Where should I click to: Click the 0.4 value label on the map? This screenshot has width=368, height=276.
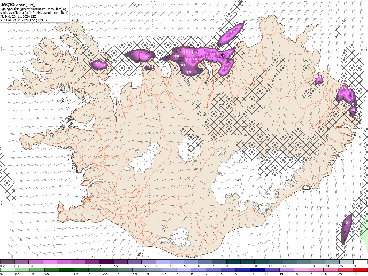183,65
